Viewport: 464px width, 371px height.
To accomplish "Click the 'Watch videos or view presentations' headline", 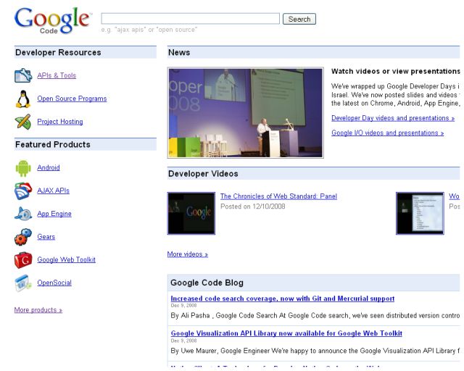I will (x=396, y=71).
